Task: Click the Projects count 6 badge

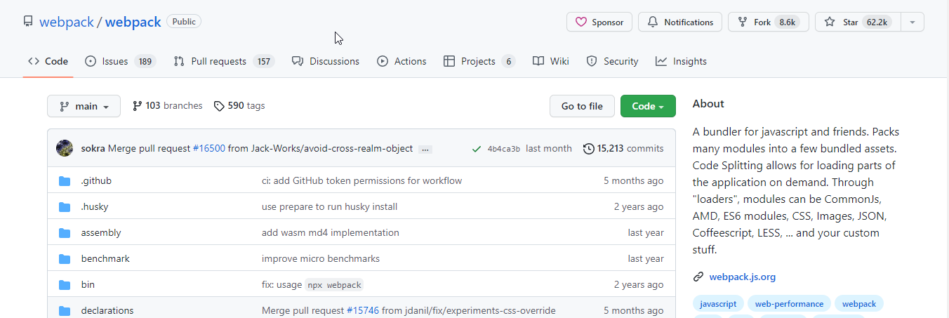Action: 508,61
